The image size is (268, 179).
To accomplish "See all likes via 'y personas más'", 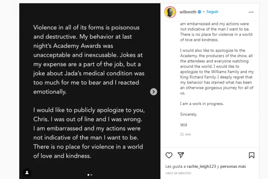I will click(229, 166).
